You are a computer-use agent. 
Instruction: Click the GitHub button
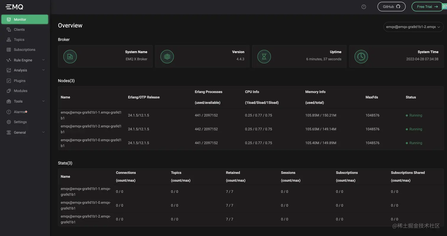click(391, 7)
